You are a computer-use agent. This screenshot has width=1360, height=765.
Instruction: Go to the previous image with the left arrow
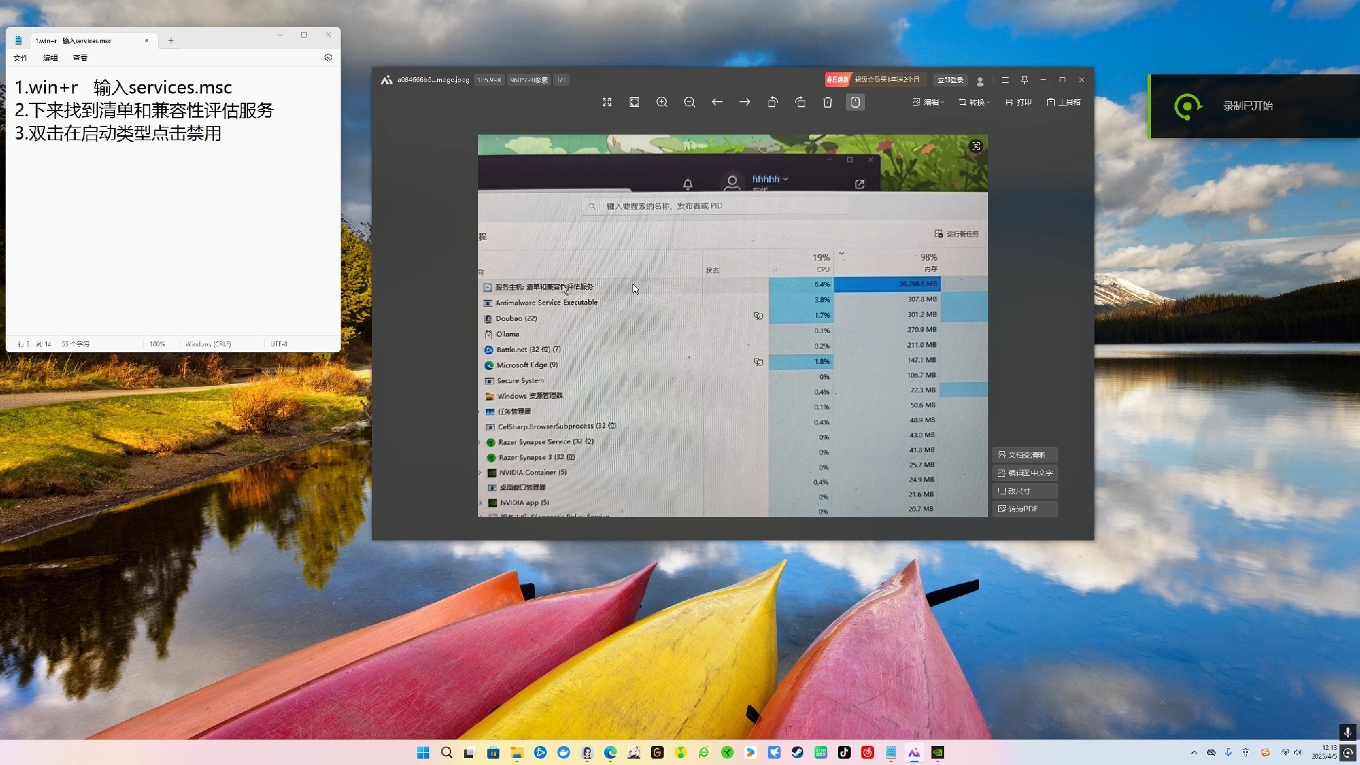[x=717, y=102]
